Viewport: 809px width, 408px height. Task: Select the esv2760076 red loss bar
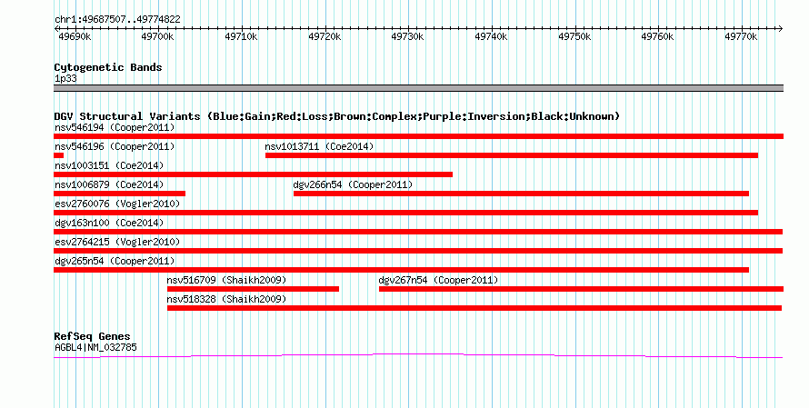(x=406, y=213)
